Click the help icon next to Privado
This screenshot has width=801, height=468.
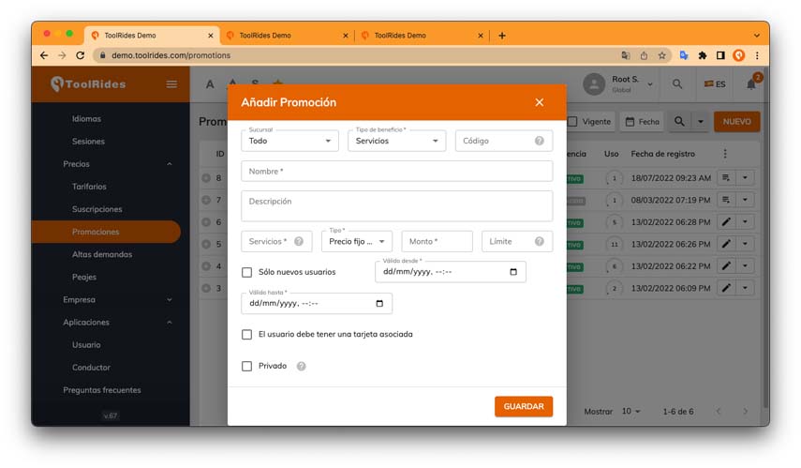pyautogui.click(x=302, y=366)
